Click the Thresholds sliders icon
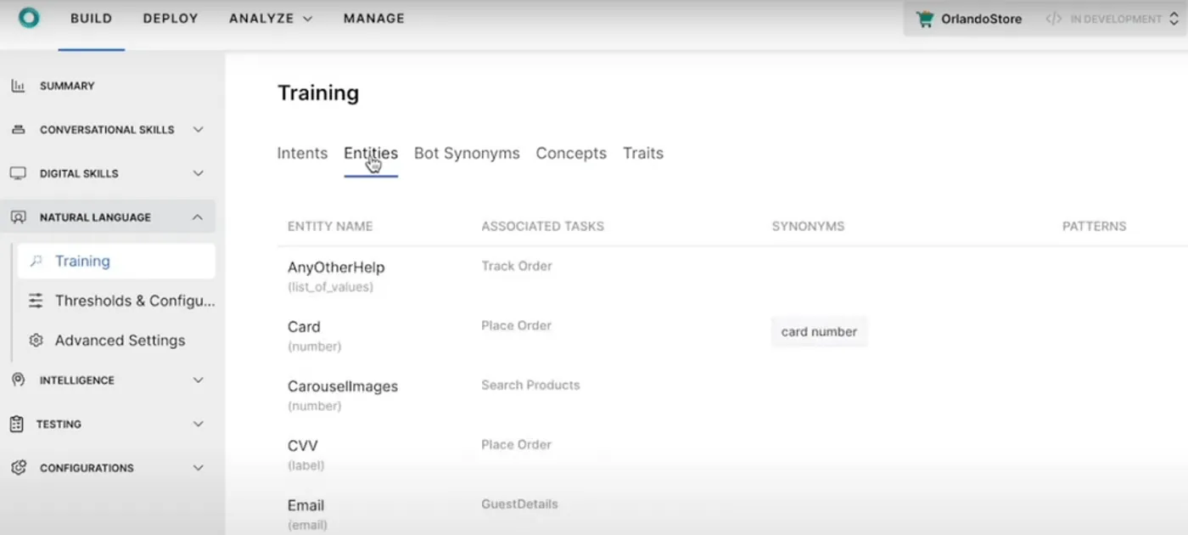The image size is (1188, 535). coord(36,301)
